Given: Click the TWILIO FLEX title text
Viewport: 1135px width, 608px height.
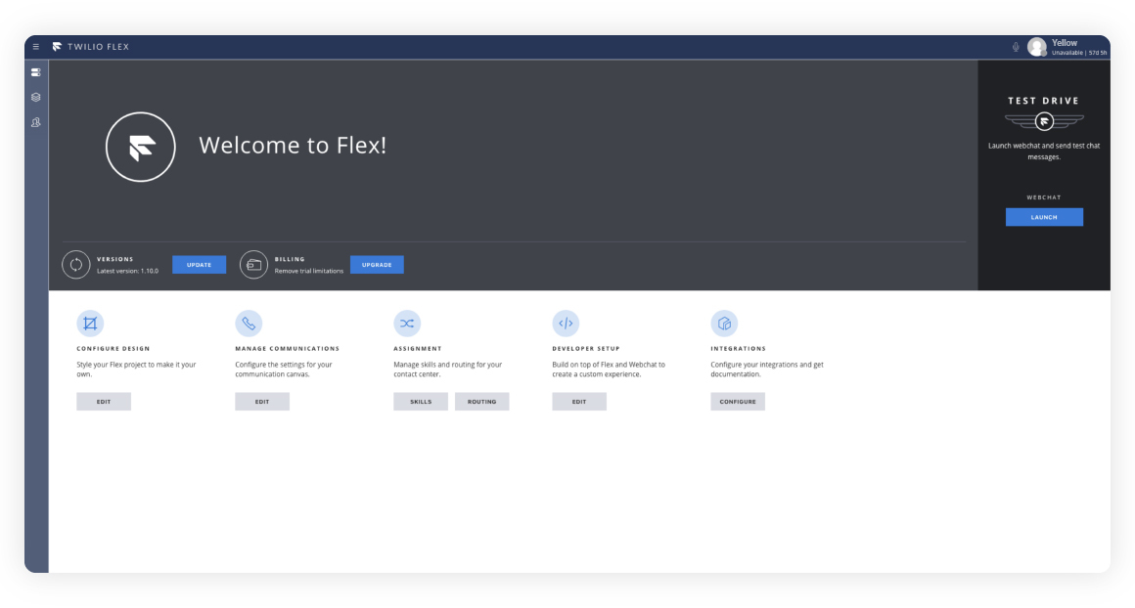Looking at the screenshot, I should tap(99, 46).
